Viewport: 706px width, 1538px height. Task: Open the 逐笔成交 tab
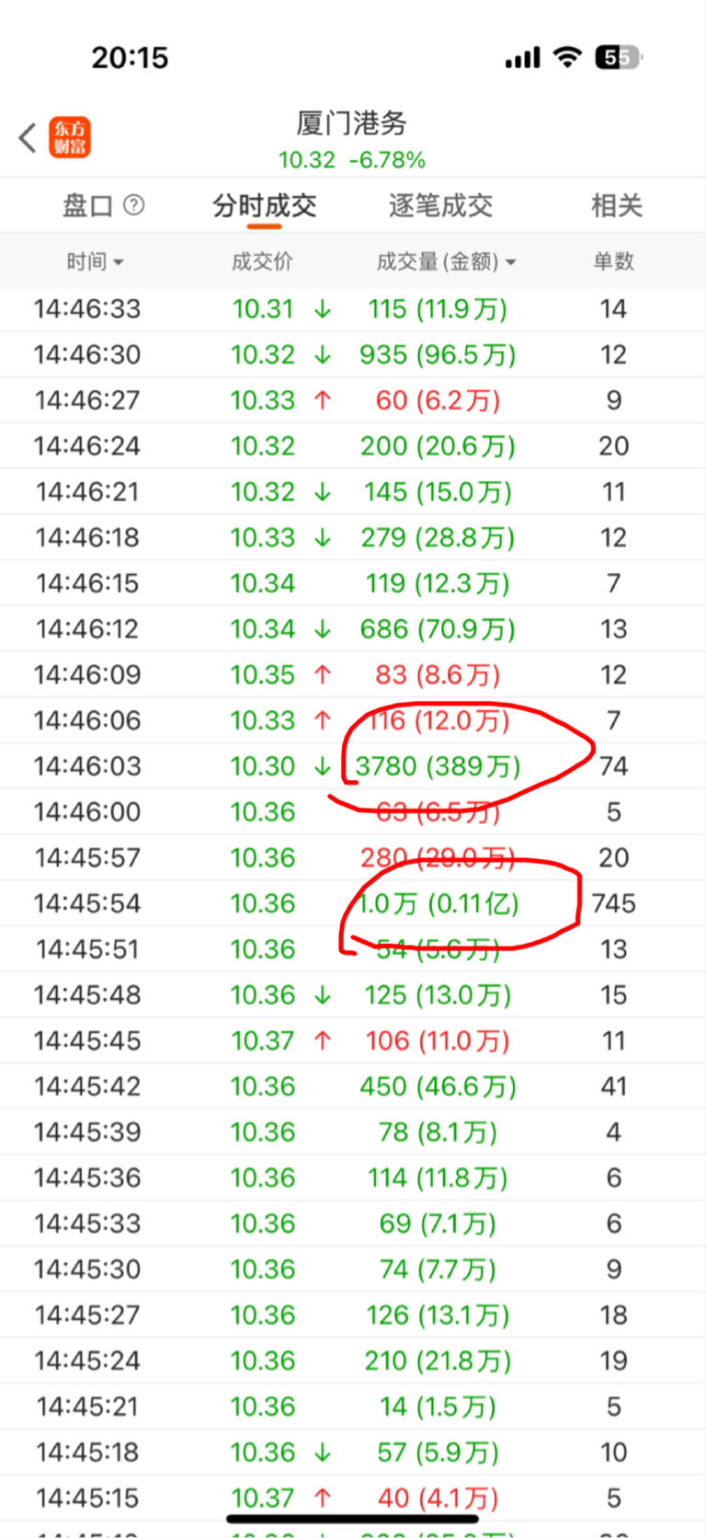coord(440,205)
